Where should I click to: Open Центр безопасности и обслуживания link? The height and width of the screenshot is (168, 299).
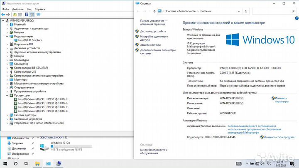tap(154, 151)
